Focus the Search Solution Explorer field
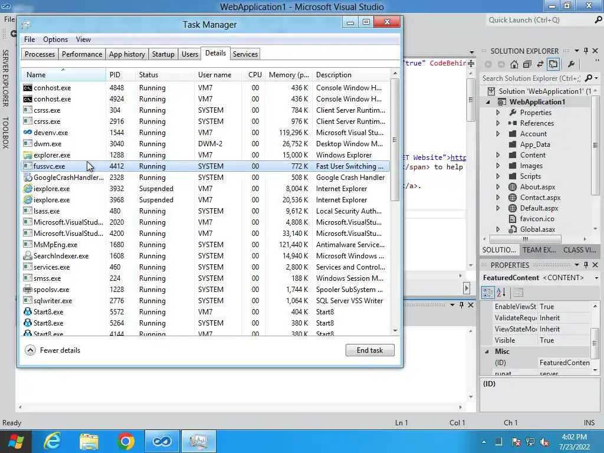The image size is (604, 453). point(531,78)
